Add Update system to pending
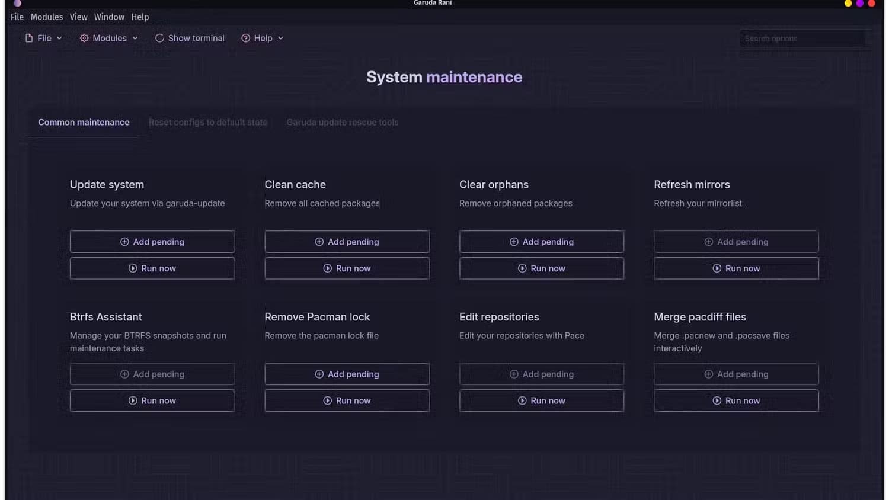The height and width of the screenshot is (500, 889). pyautogui.click(x=152, y=242)
